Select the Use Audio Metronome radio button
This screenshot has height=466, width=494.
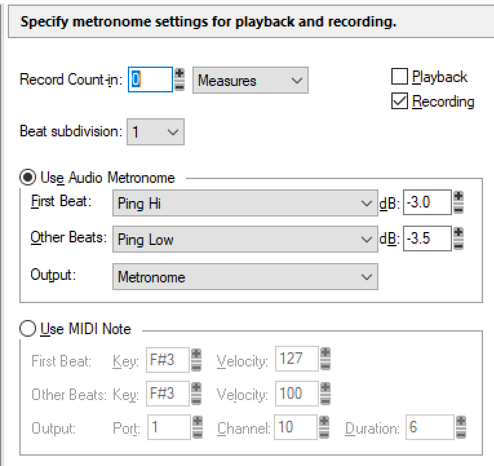(27, 177)
